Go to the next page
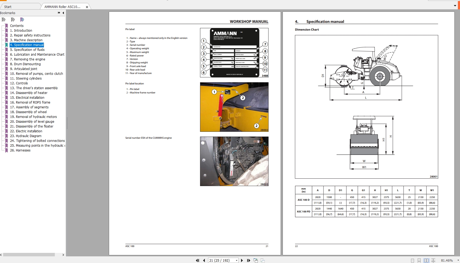Viewport: 460px width, 263px height. click(242, 260)
